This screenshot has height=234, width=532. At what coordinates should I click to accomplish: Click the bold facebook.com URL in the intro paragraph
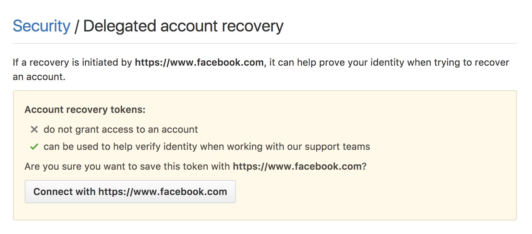point(199,63)
